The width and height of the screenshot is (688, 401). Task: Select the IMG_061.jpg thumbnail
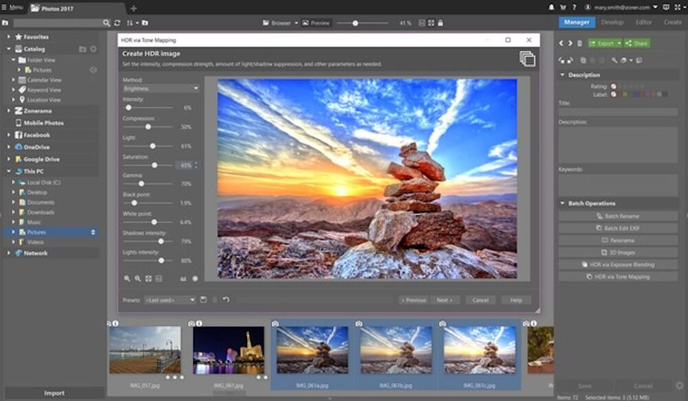[x=228, y=350]
